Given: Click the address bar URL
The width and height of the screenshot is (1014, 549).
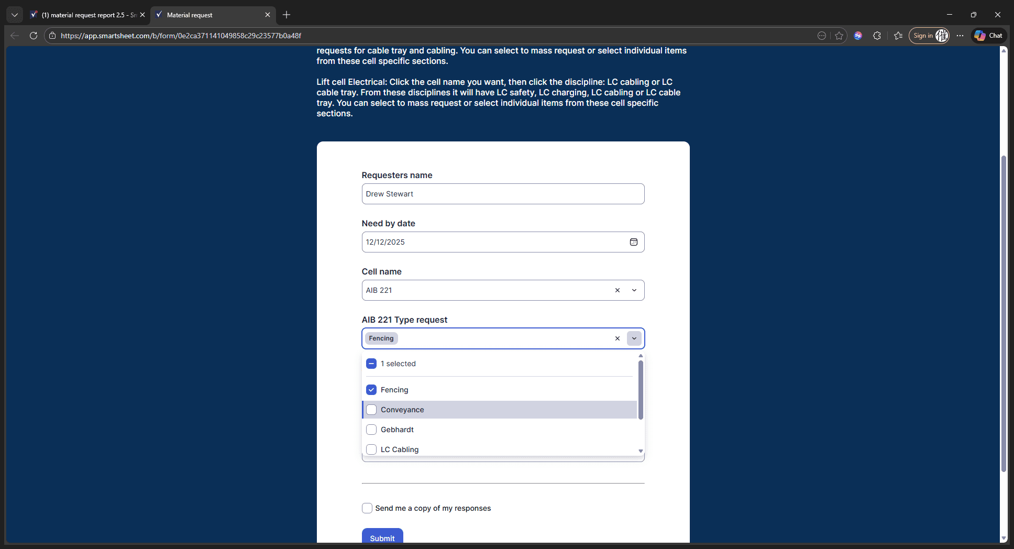Looking at the screenshot, I should pos(181,36).
